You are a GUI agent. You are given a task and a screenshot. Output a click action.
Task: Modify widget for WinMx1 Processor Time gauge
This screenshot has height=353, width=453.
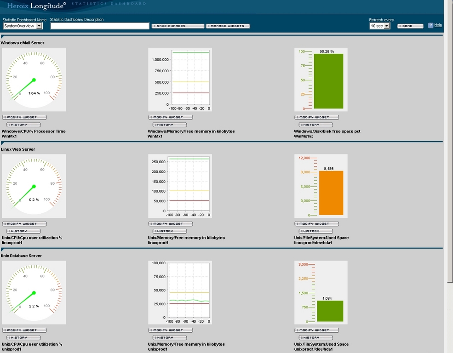(24, 117)
